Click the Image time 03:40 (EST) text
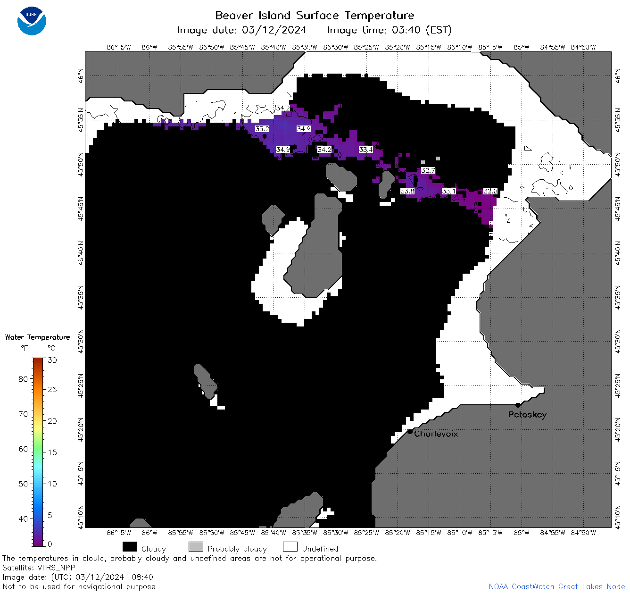 click(x=390, y=30)
